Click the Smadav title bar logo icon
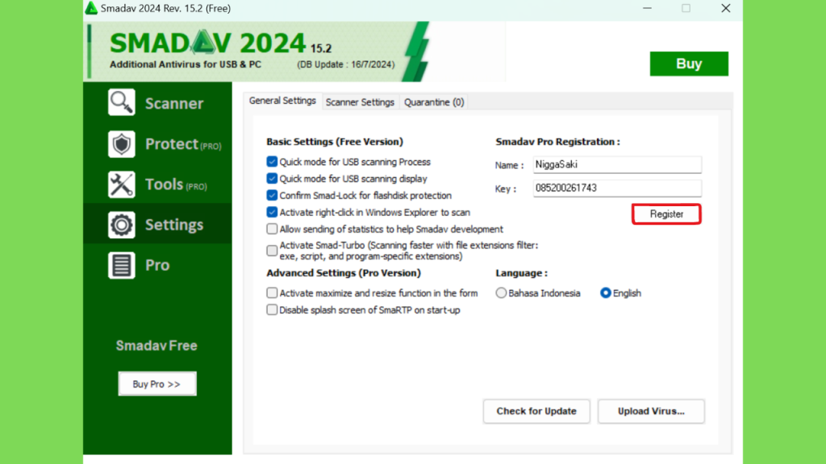 coord(91,8)
